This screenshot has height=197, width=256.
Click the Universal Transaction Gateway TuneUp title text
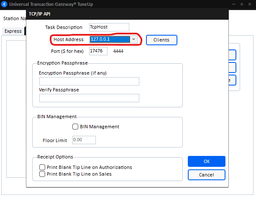(x=49, y=5)
